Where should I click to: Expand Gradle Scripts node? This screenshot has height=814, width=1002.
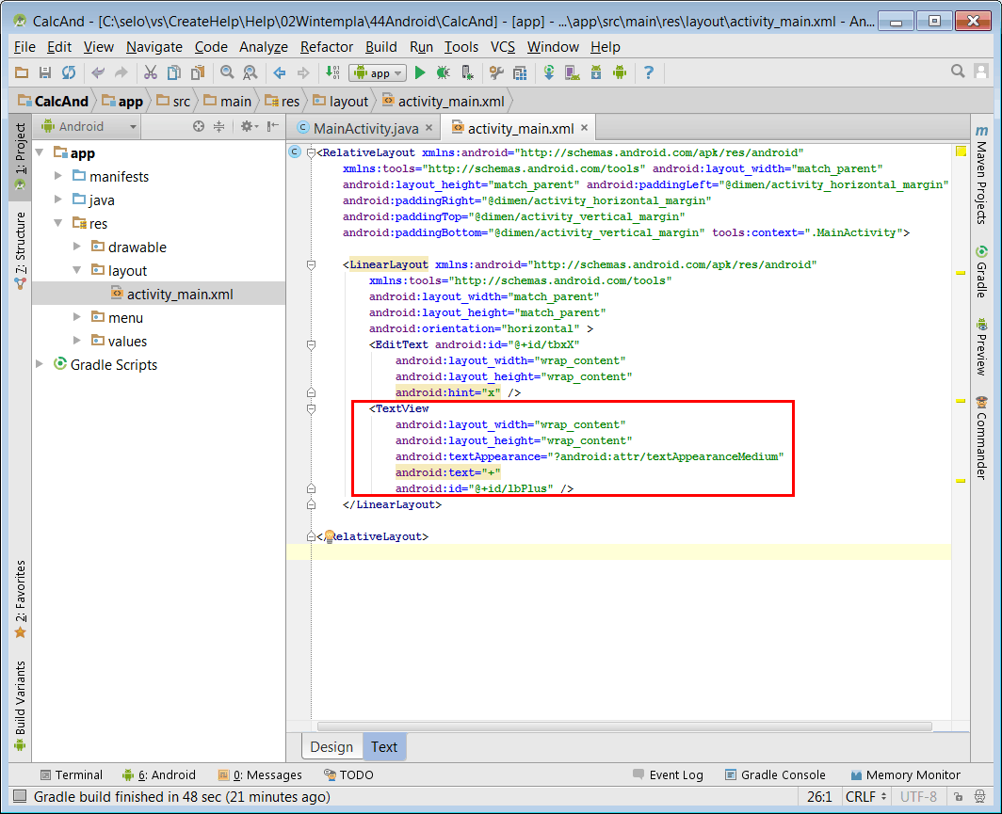[40, 364]
